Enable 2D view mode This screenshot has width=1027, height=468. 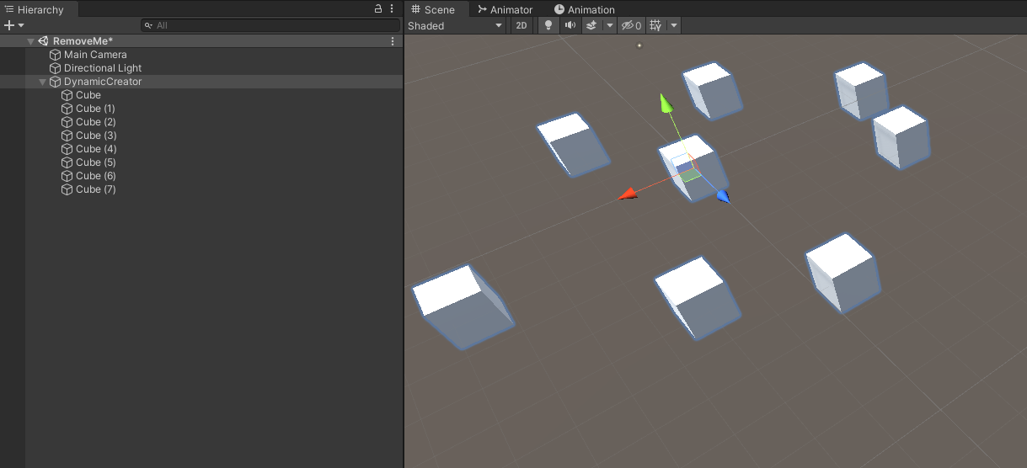(522, 25)
